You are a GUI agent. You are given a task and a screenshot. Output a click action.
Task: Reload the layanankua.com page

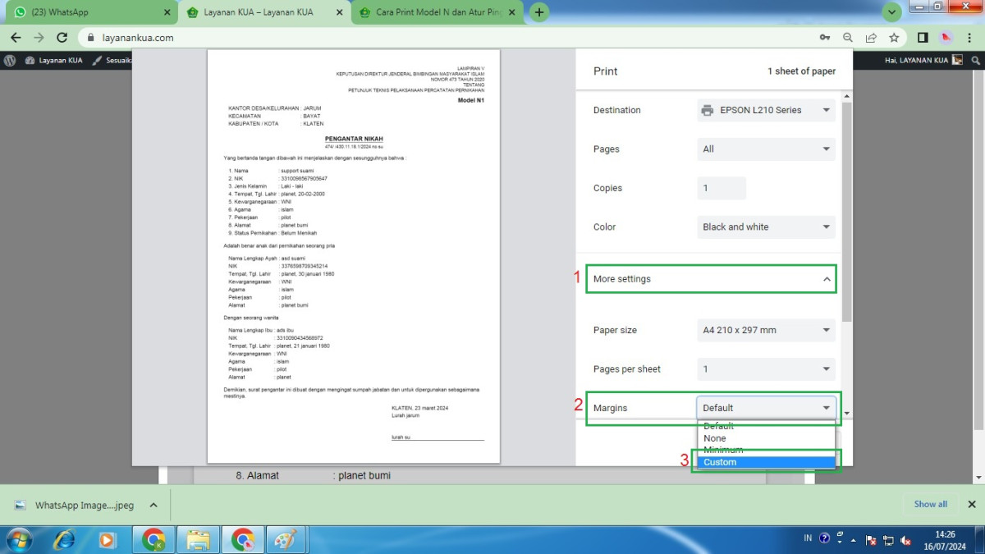point(62,38)
